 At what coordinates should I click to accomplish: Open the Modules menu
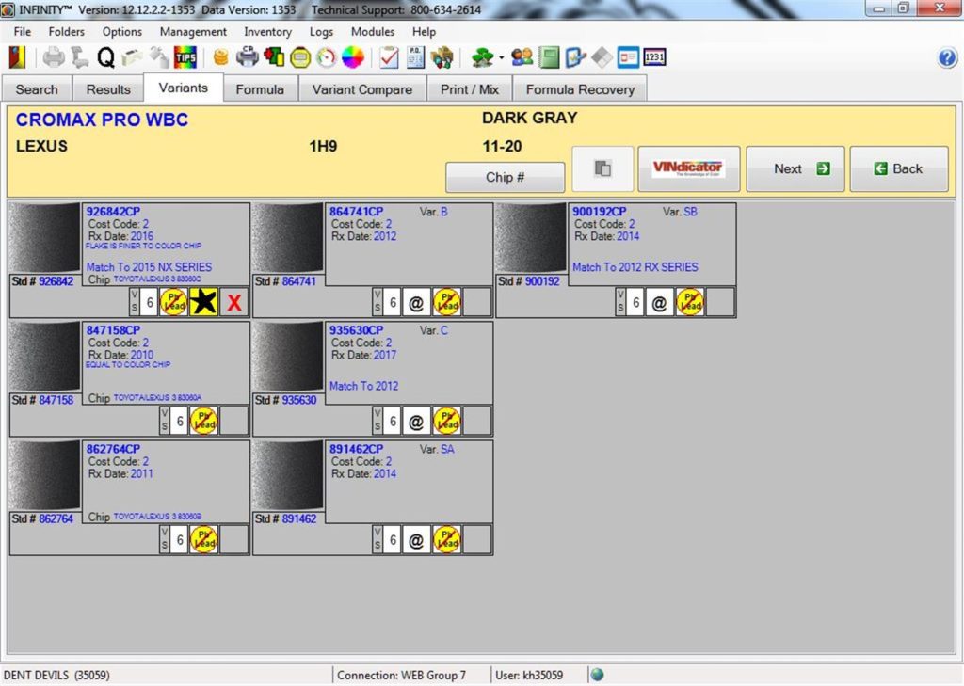(x=373, y=31)
